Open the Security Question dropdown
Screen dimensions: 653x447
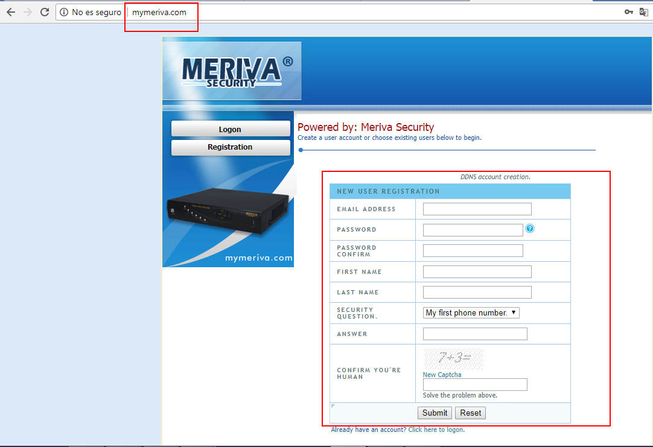[x=471, y=312]
